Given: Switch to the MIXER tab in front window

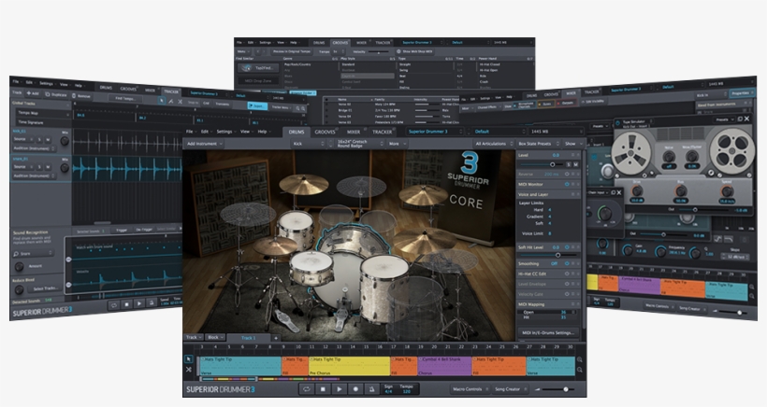Looking at the screenshot, I should [x=354, y=132].
